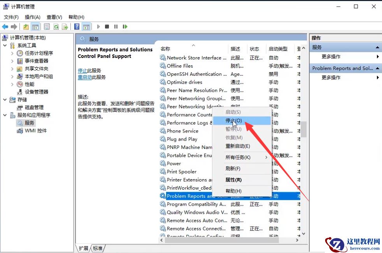The height and width of the screenshot is (253, 382).
Task: Click the Export list toolbar icon
Action: tap(65, 26)
